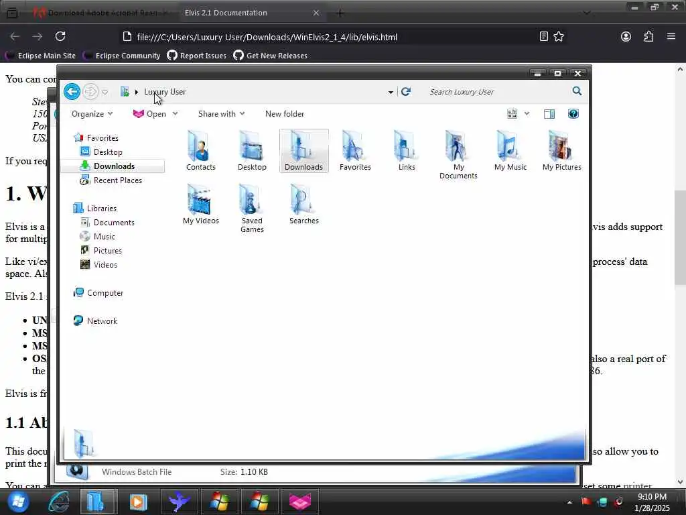Refresh the Luxury User folder view
Screen dimensions: 686x515
click(x=405, y=91)
